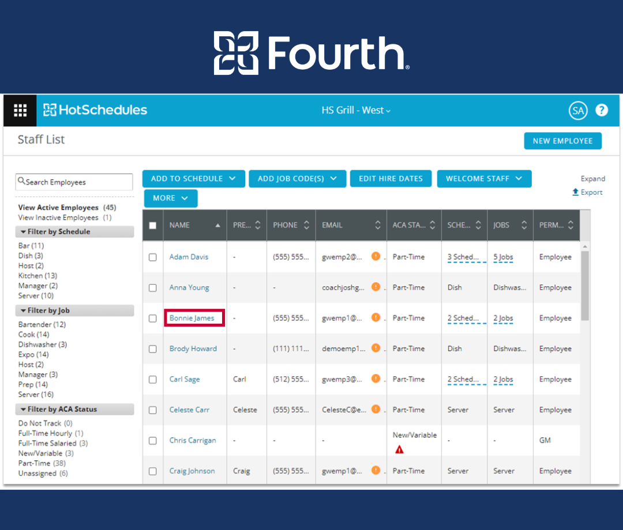The image size is (623, 530).
Task: Sort the Jobs column using its arrows
Action: pos(524,225)
